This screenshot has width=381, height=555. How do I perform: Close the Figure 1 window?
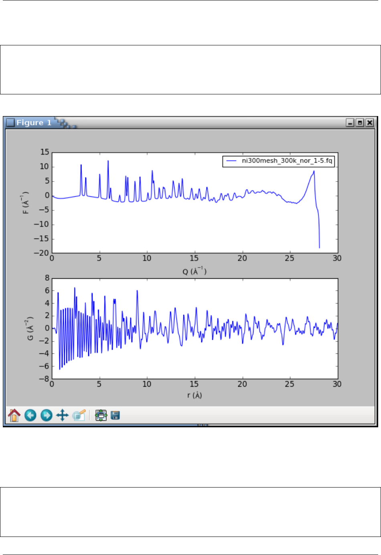[x=369, y=122]
